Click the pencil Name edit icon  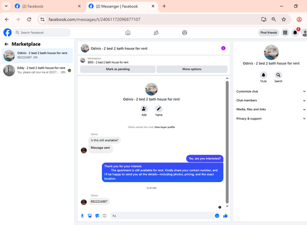tap(159, 109)
